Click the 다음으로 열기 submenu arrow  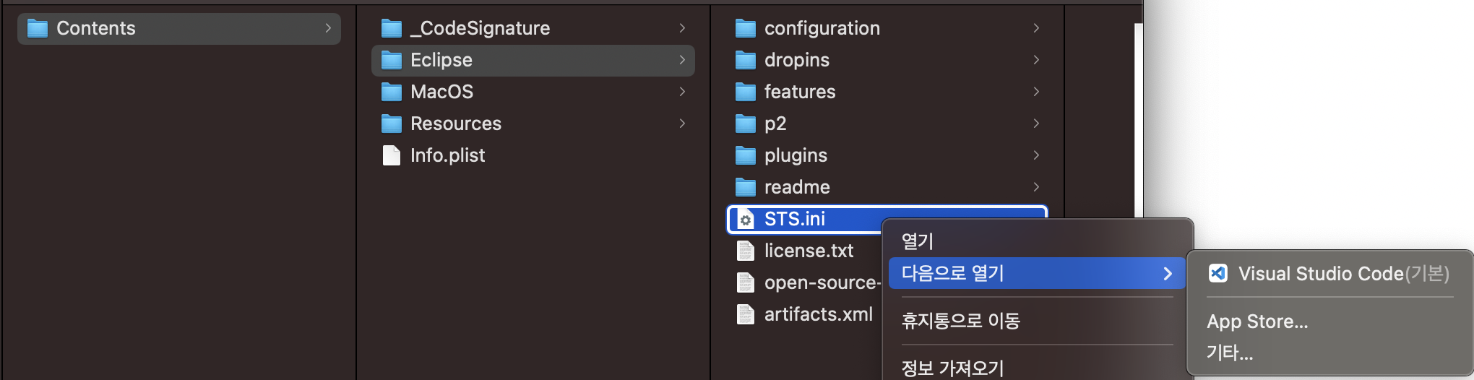[1168, 273]
